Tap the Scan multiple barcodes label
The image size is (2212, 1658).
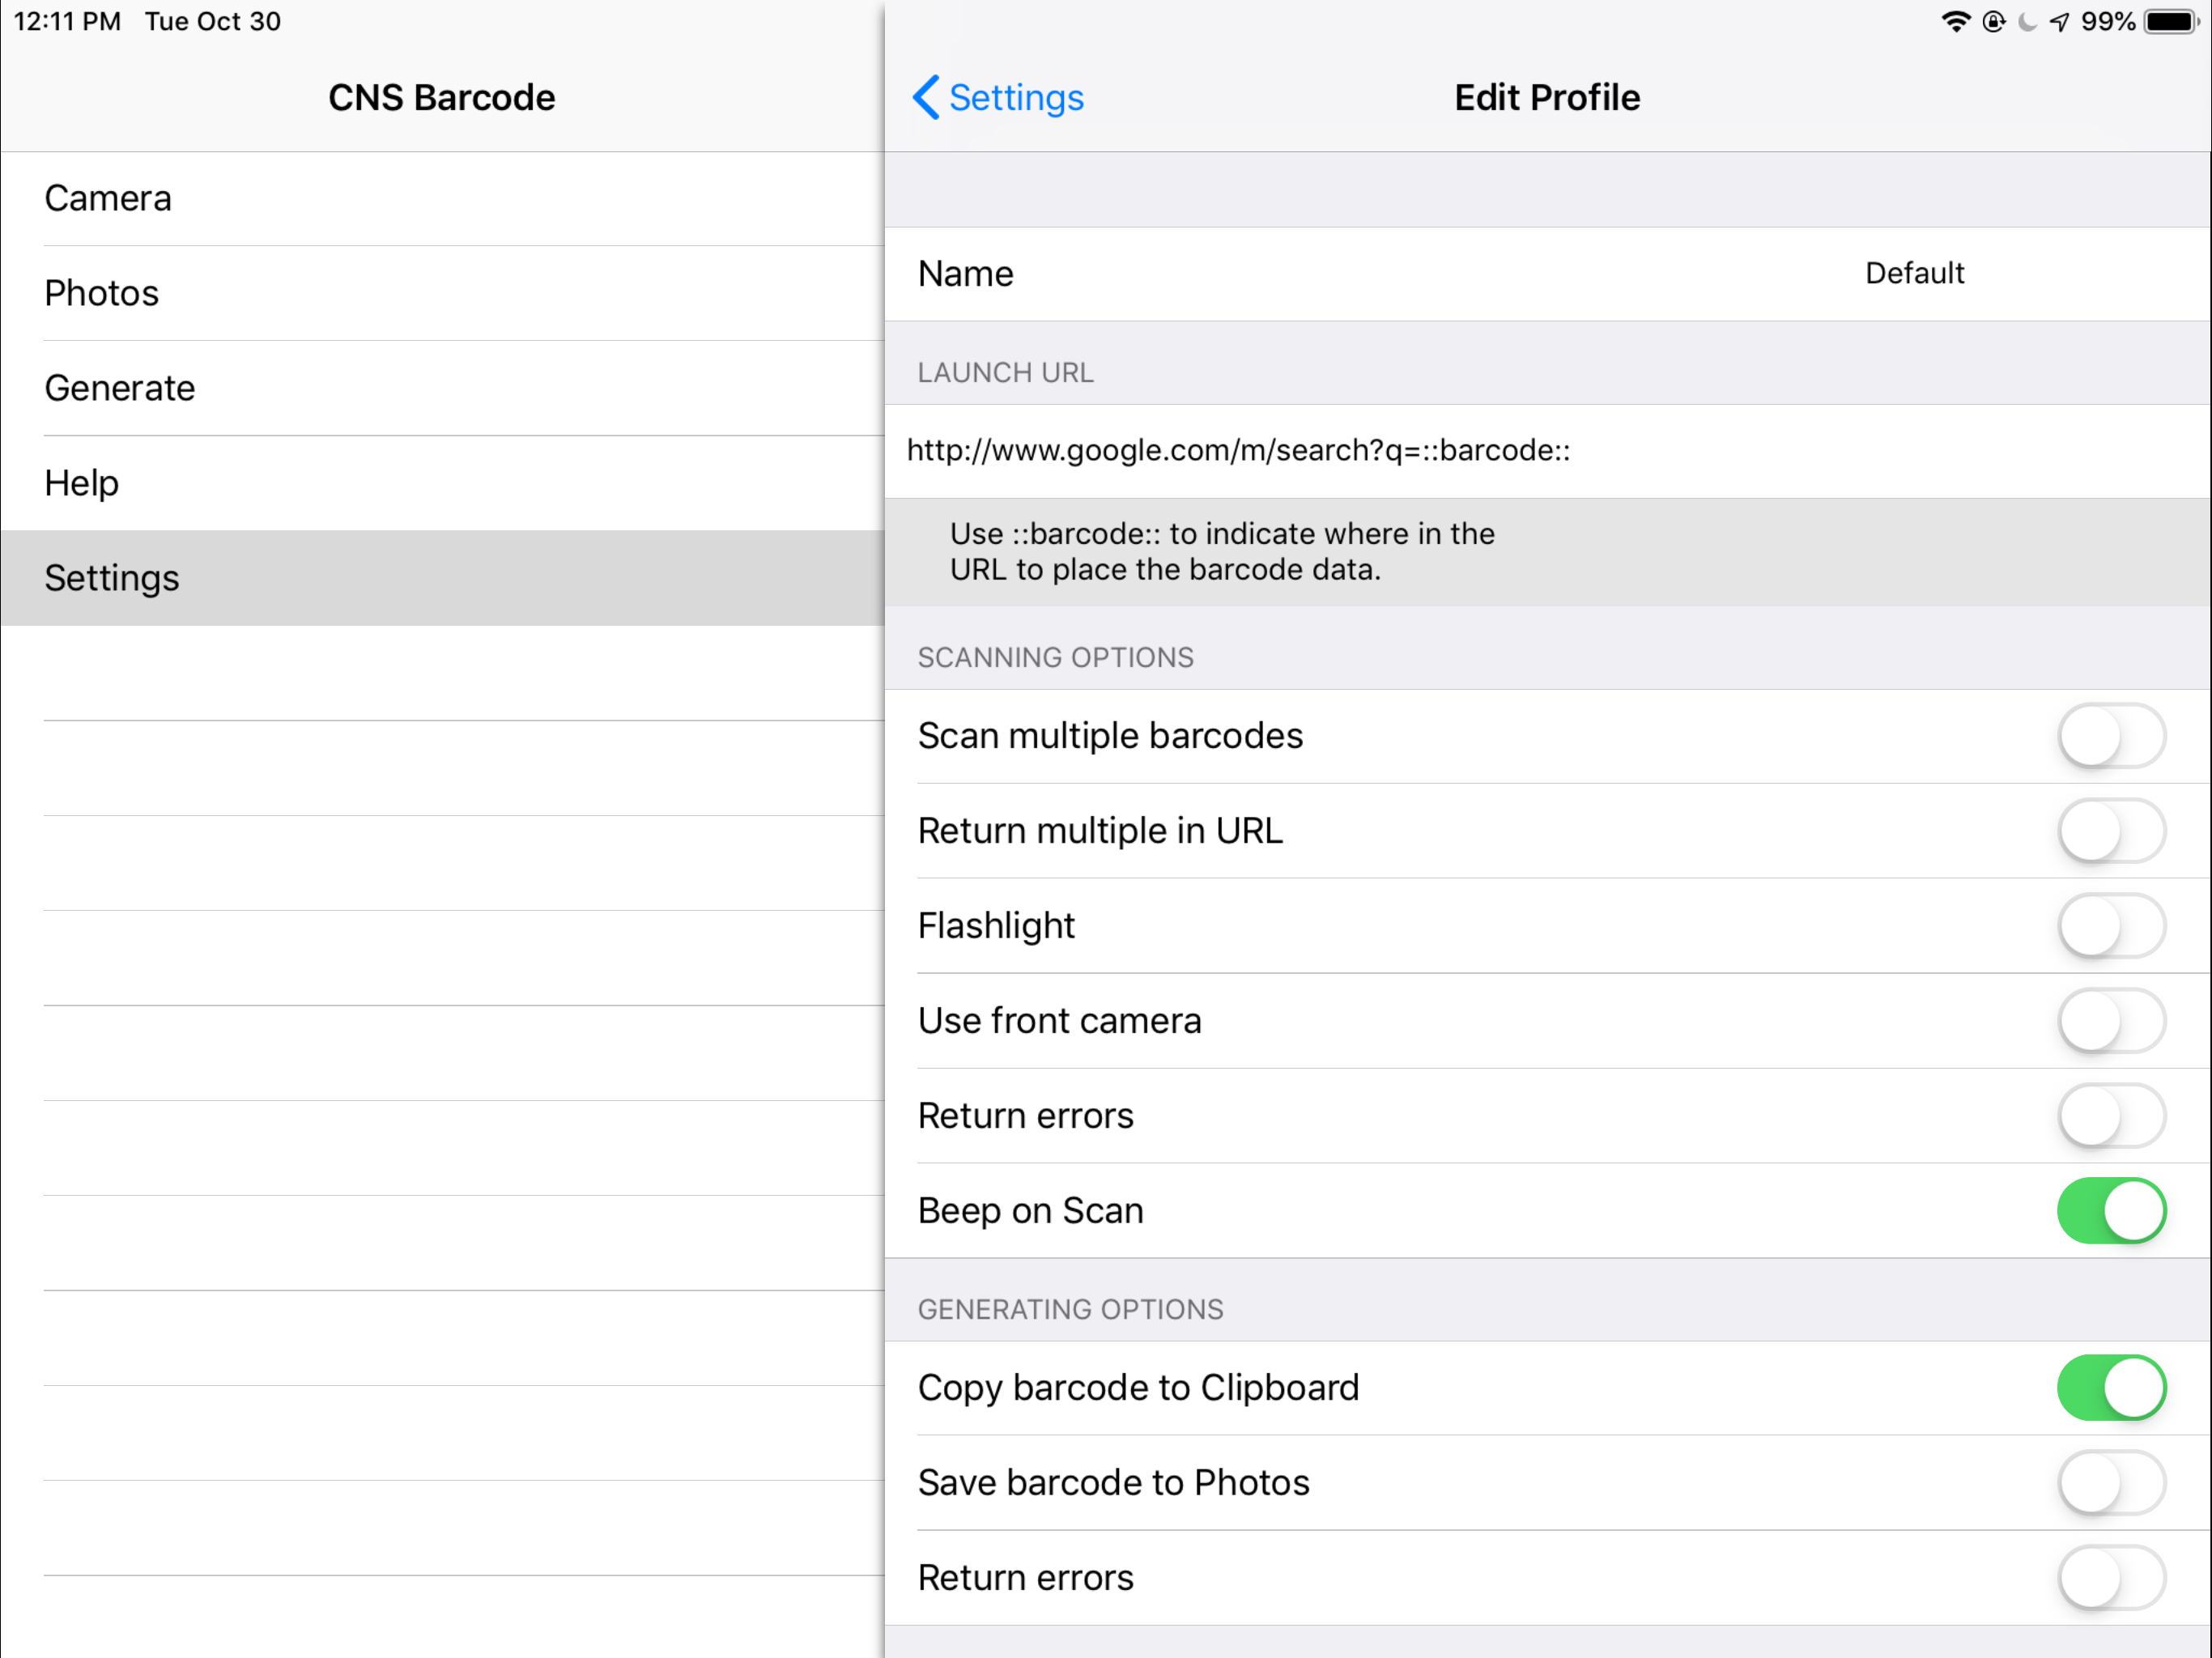pos(1111,736)
